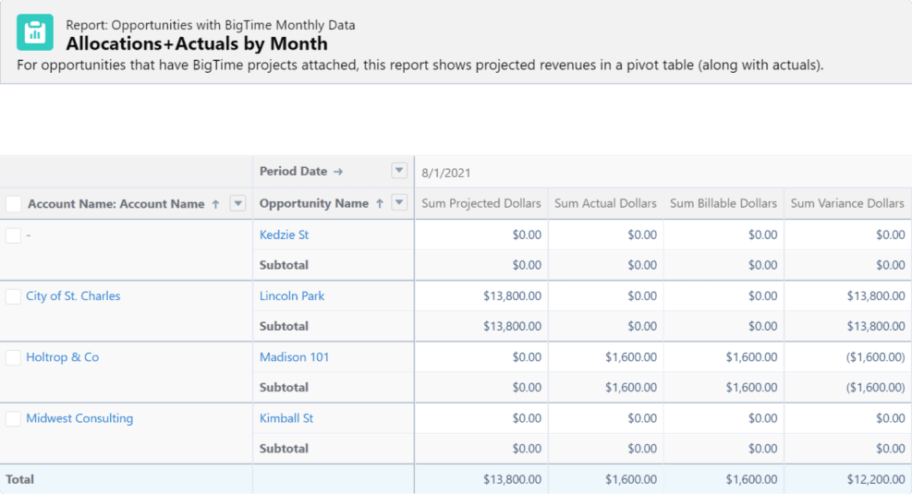Open the Account Name column dropdown
The width and height of the screenshot is (912, 494).
coord(237,203)
